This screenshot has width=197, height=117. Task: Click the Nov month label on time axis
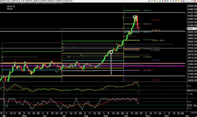click(148, 116)
